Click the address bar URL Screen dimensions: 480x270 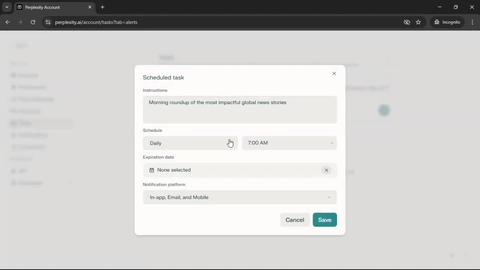pos(96,22)
